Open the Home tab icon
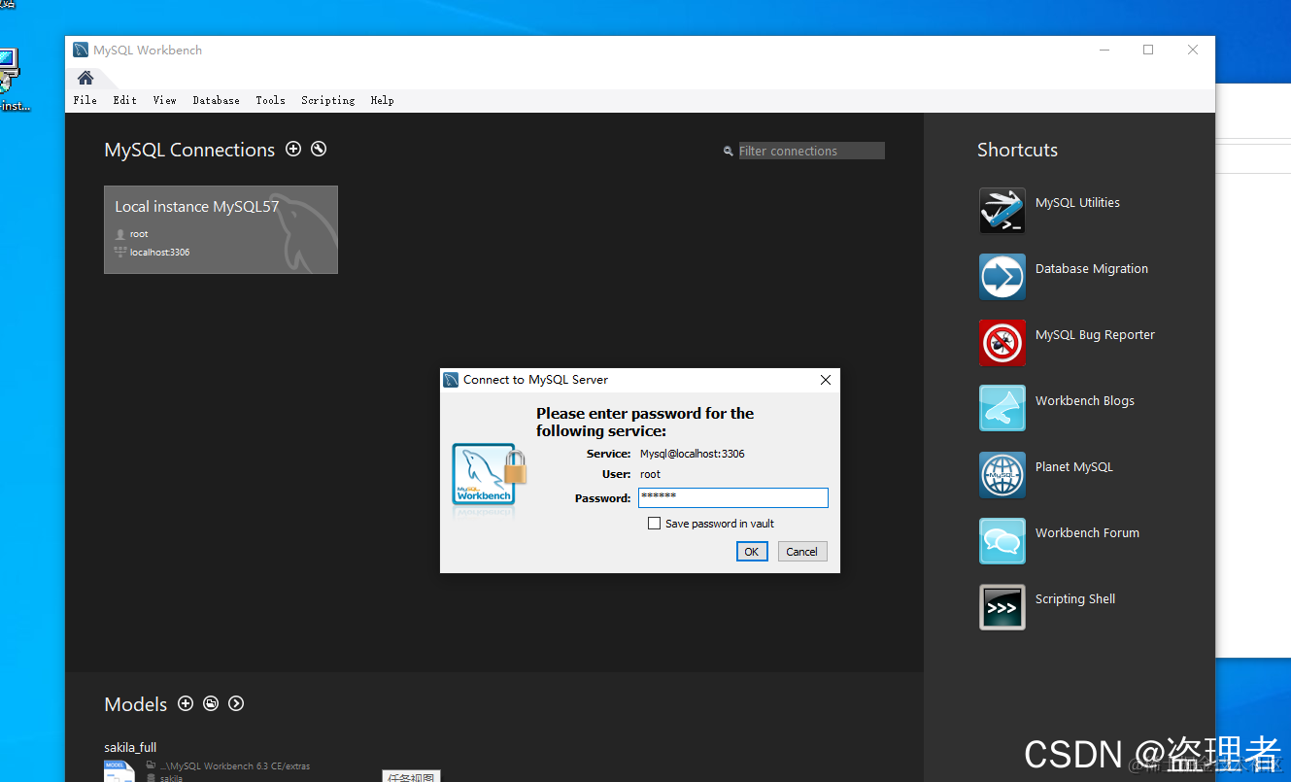Image resolution: width=1291 pixels, height=782 pixels. pyautogui.click(x=85, y=78)
